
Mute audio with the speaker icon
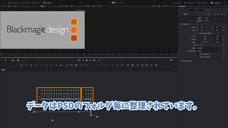pos(18,60)
